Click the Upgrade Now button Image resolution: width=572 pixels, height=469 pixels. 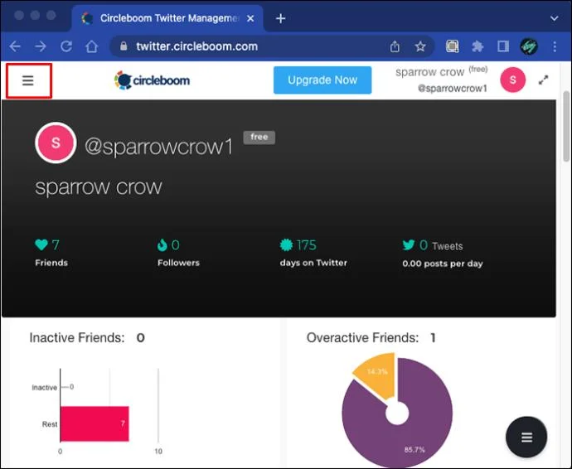pos(322,80)
